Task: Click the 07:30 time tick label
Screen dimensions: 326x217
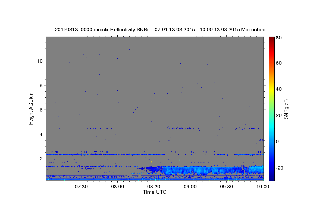Action: point(81,186)
